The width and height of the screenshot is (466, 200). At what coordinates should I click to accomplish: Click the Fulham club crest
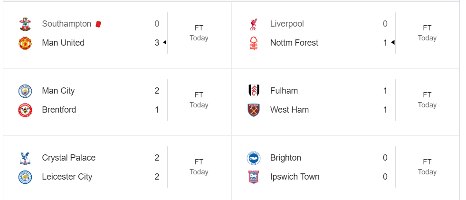coord(253,91)
